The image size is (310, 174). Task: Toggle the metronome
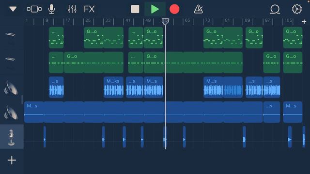pyautogui.click(x=198, y=9)
